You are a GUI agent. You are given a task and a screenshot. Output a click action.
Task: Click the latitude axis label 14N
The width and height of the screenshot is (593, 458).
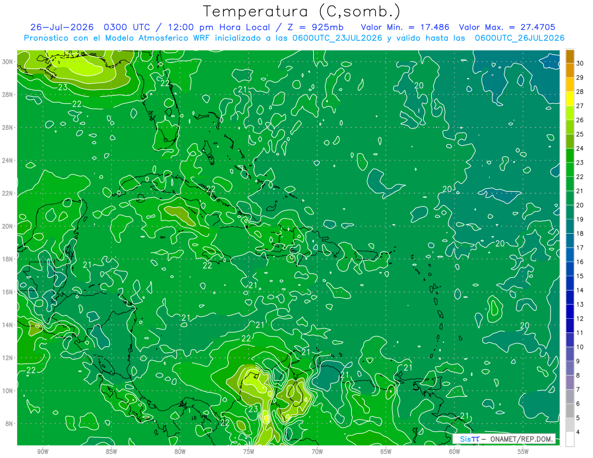tap(7, 325)
